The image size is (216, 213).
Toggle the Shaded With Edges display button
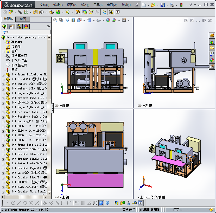[101, 203]
